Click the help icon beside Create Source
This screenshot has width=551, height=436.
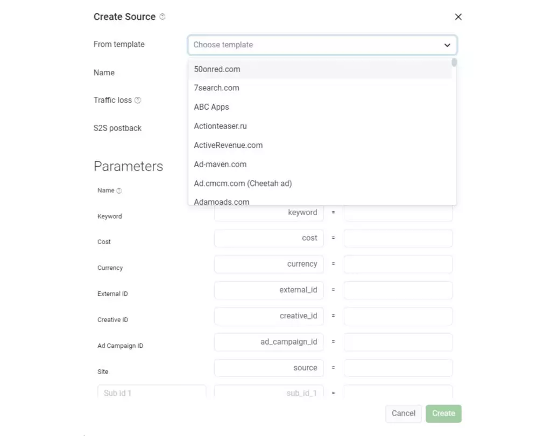[x=163, y=17]
